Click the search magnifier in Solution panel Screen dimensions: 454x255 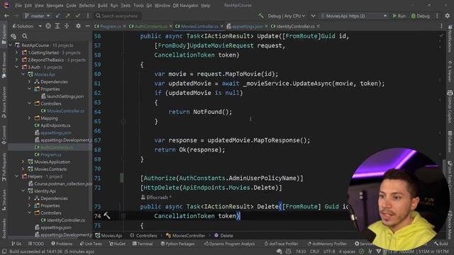[x=25, y=36]
